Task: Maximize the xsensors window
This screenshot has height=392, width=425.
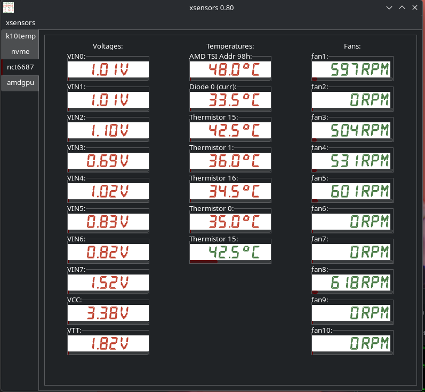Action: click(x=402, y=7)
